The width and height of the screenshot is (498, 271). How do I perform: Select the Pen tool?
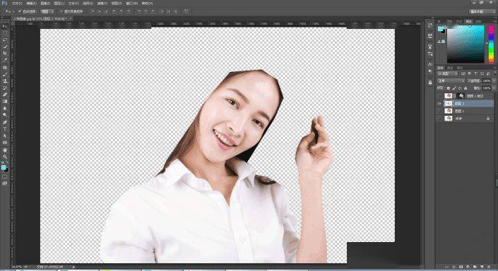(x=5, y=122)
